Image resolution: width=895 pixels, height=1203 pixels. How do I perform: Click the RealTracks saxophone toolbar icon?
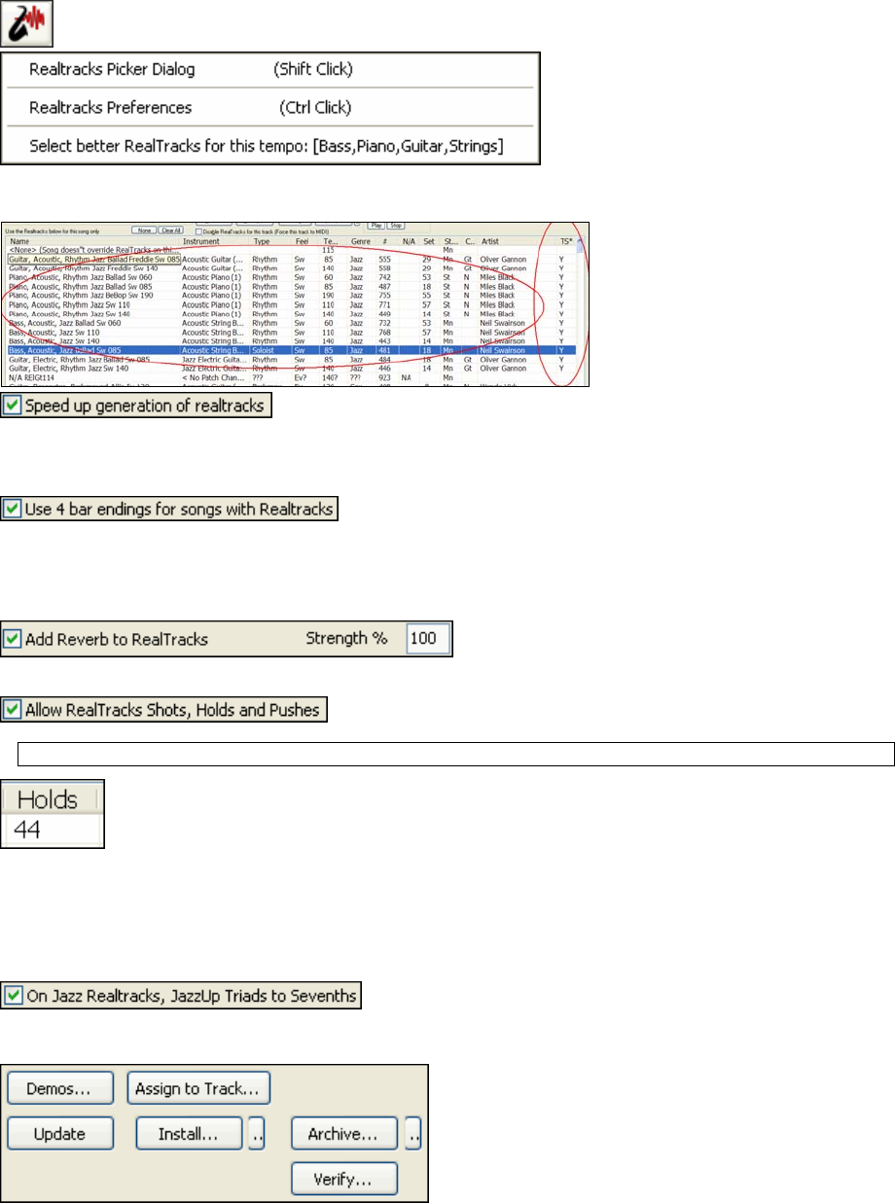click(27, 23)
